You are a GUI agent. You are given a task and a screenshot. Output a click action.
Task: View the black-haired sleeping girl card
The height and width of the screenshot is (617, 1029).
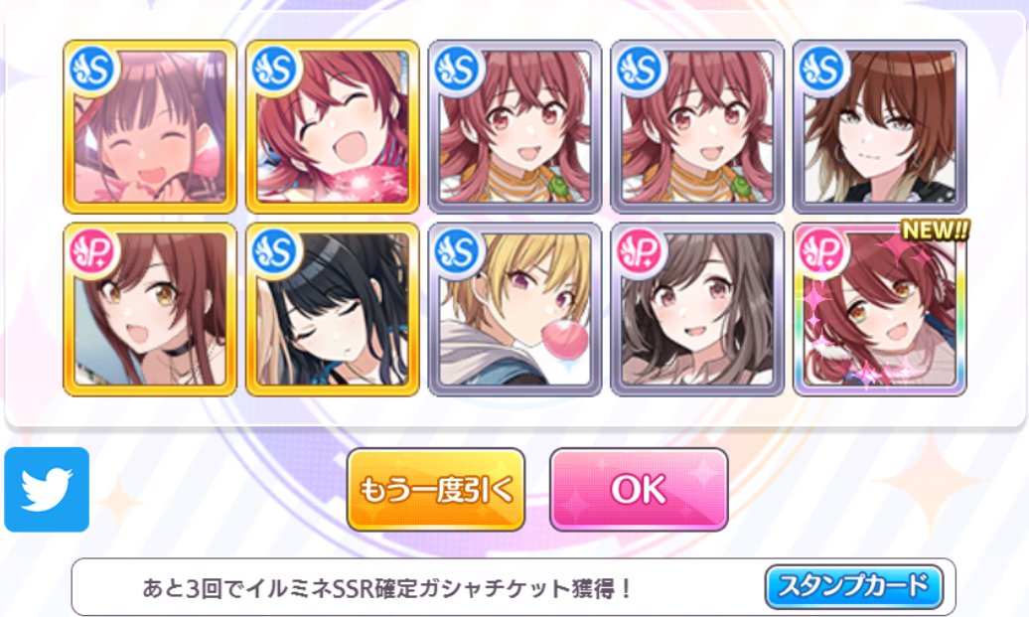pyautogui.click(x=333, y=310)
